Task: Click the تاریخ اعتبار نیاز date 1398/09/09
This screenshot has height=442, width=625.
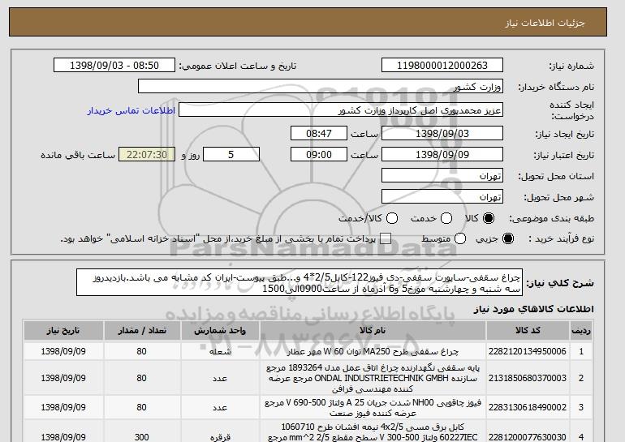Action: point(442,155)
